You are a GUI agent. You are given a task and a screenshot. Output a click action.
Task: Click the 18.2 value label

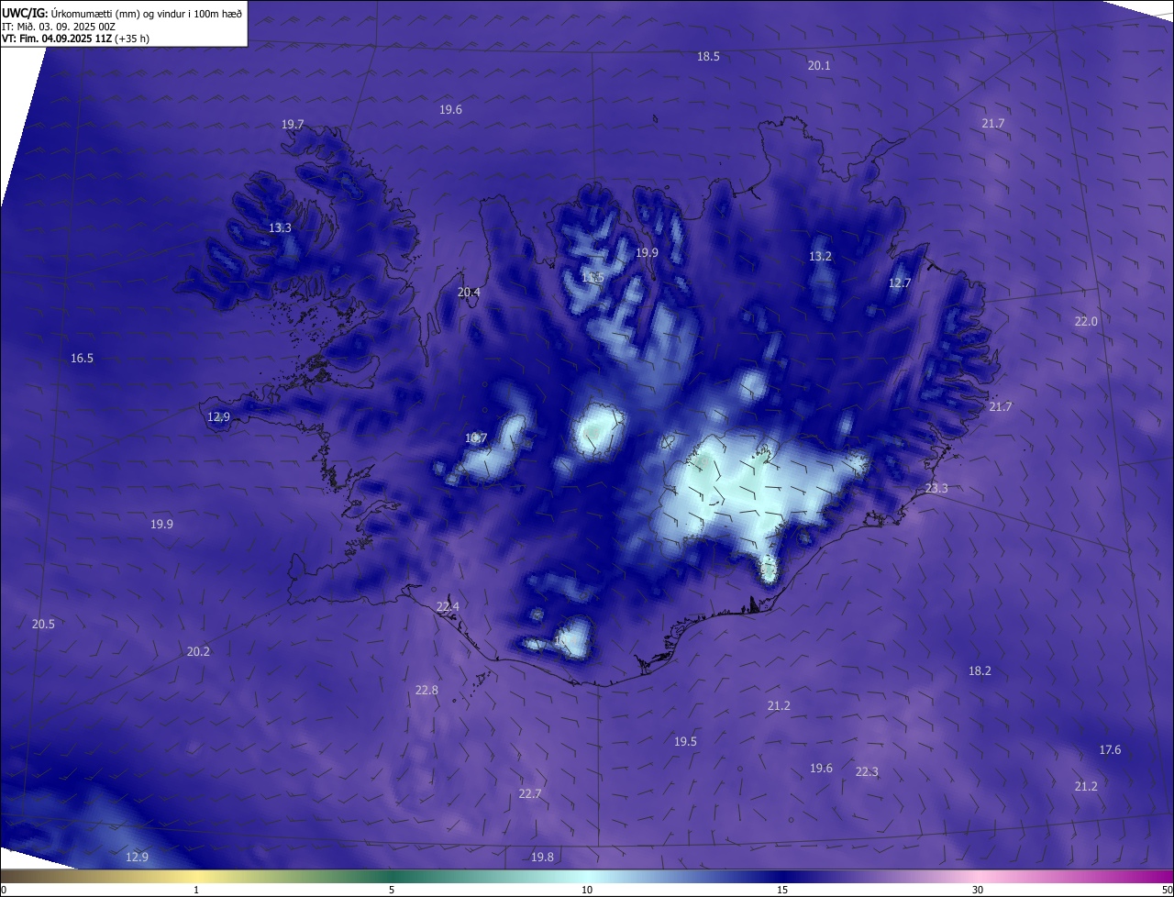tap(980, 671)
